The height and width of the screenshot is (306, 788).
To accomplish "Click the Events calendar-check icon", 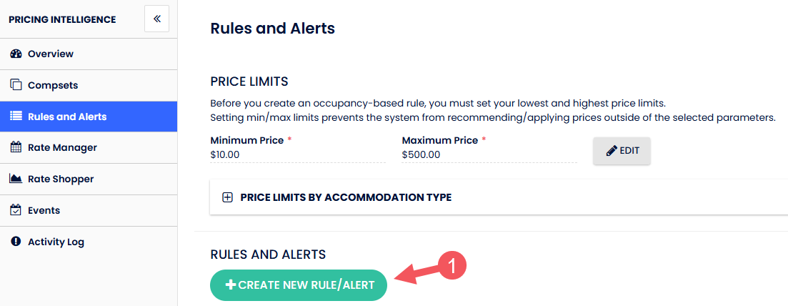I will coord(16,210).
